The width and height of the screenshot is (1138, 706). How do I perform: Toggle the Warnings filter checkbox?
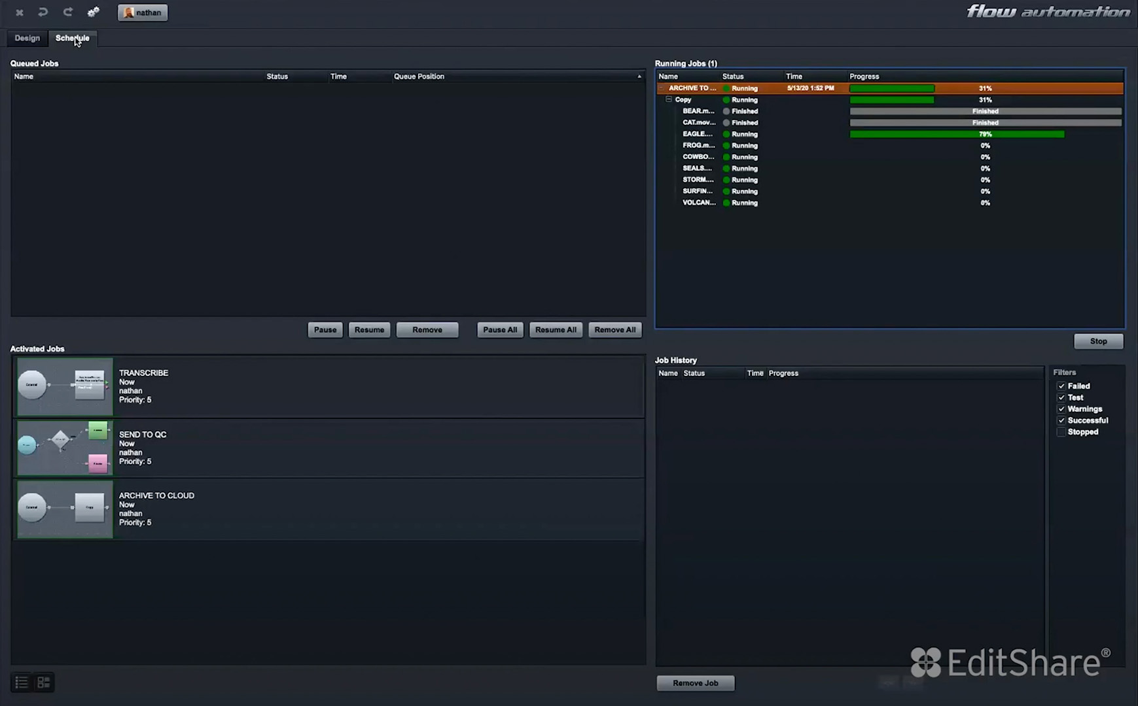pyautogui.click(x=1061, y=409)
